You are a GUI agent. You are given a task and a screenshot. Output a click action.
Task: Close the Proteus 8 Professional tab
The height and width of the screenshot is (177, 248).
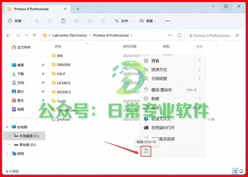pyautogui.click(x=65, y=9)
